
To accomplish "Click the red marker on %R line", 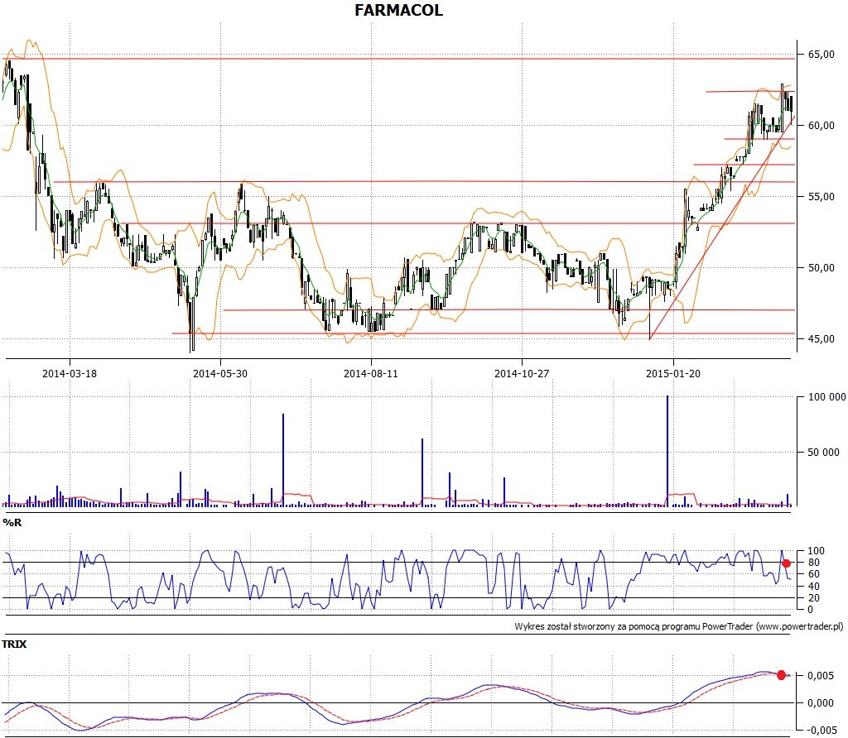I will click(787, 563).
